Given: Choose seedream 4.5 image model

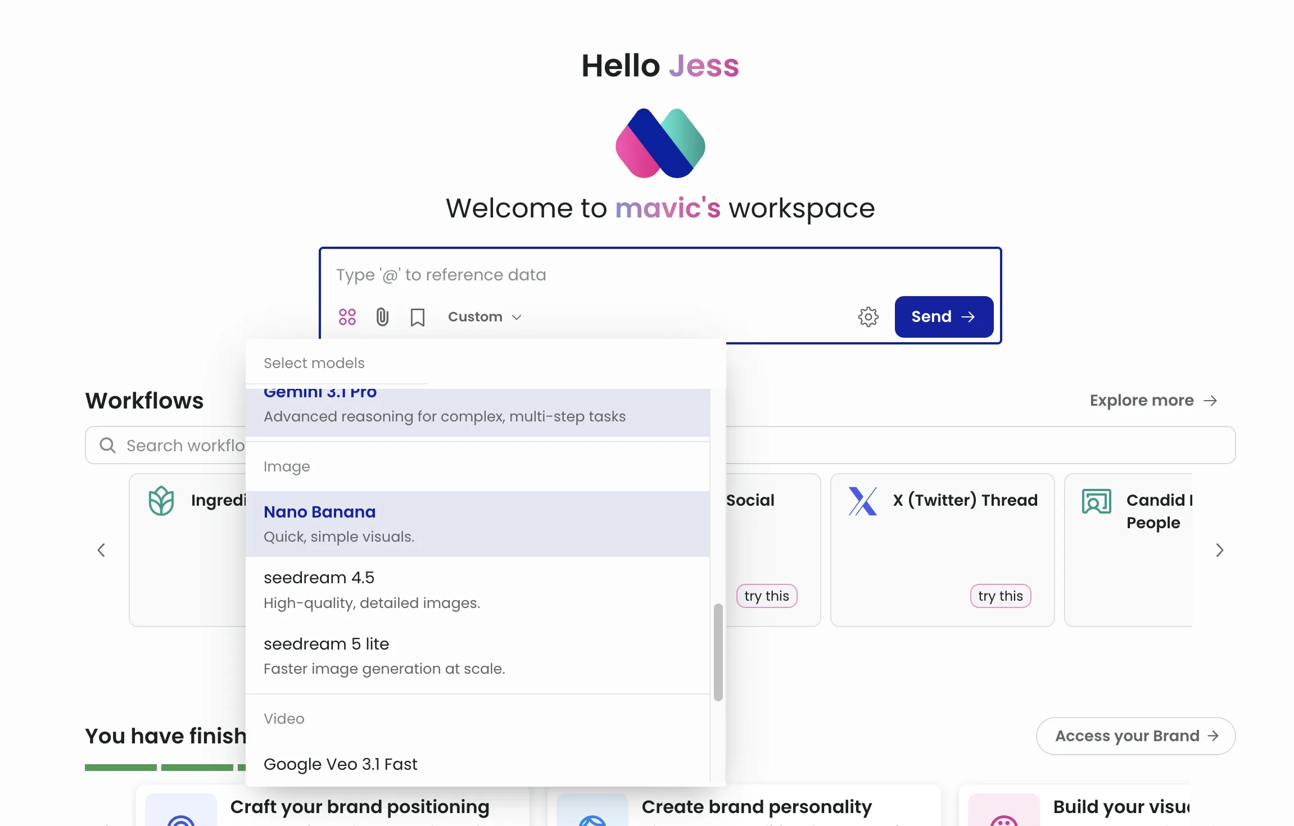Looking at the screenshot, I should click(x=478, y=590).
